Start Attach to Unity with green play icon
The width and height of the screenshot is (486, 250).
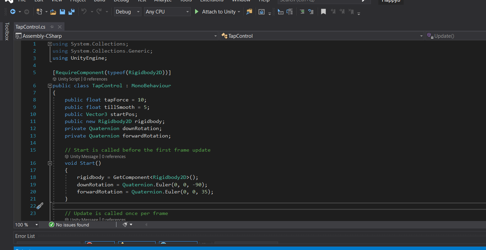click(197, 12)
